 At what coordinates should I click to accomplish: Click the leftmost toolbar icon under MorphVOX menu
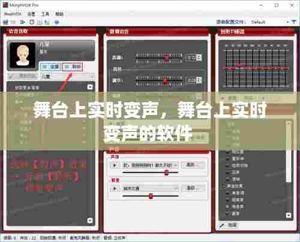coord(5,22)
